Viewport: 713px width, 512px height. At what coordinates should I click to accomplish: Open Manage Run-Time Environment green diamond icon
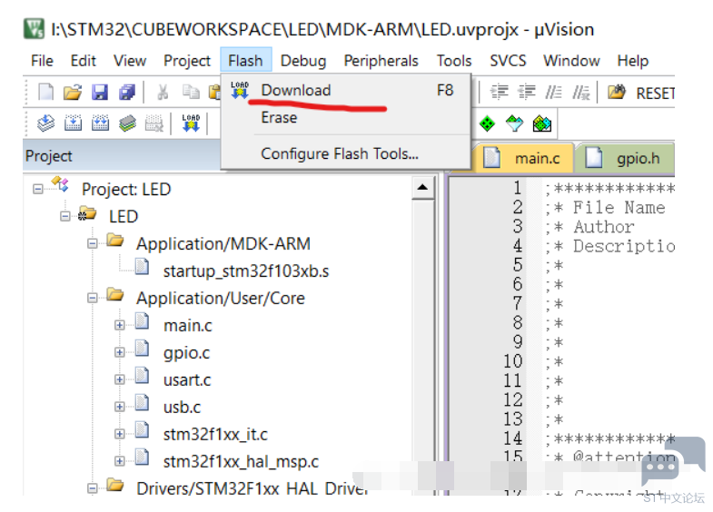(x=487, y=123)
